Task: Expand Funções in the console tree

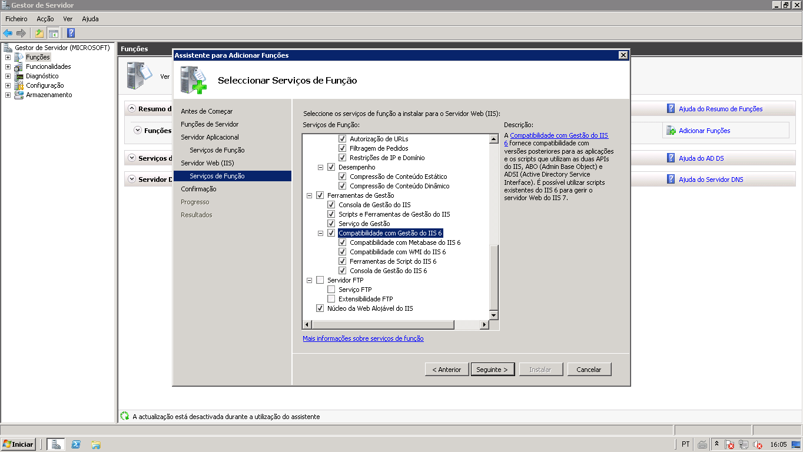Action: tap(8, 57)
